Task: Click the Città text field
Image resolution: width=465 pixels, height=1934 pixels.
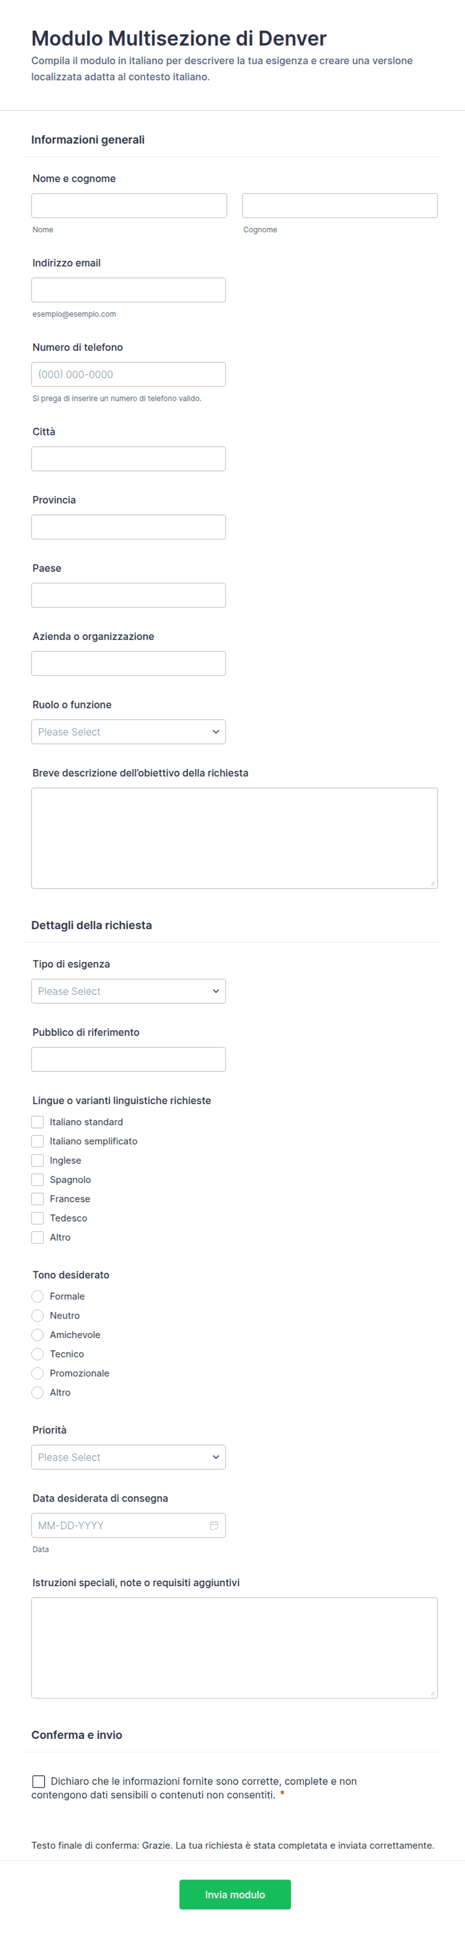Action: click(x=128, y=459)
